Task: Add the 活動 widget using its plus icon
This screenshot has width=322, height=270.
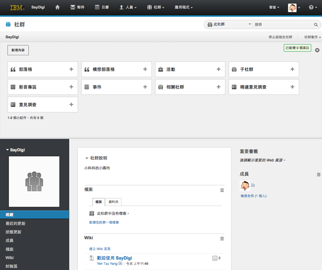Action: tap(218, 69)
